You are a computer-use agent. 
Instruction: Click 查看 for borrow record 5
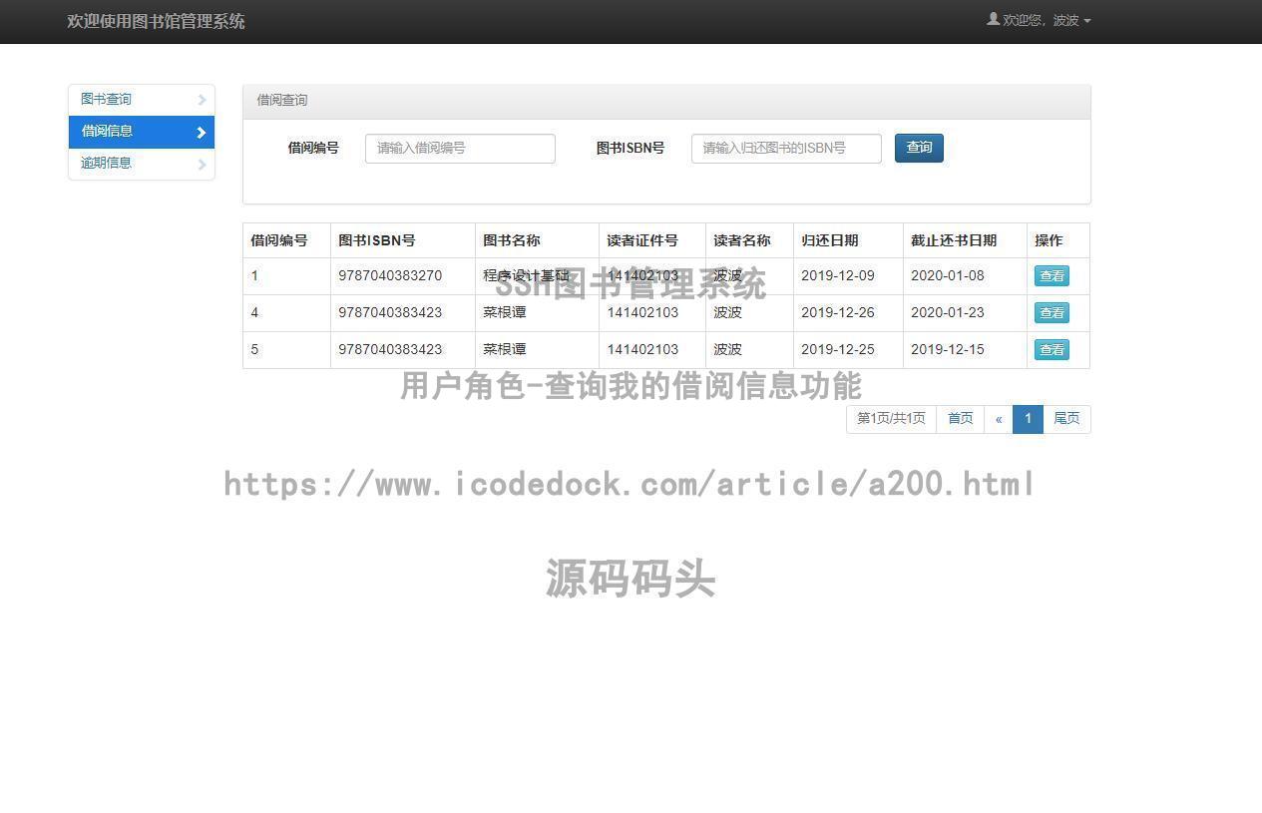coord(1052,350)
